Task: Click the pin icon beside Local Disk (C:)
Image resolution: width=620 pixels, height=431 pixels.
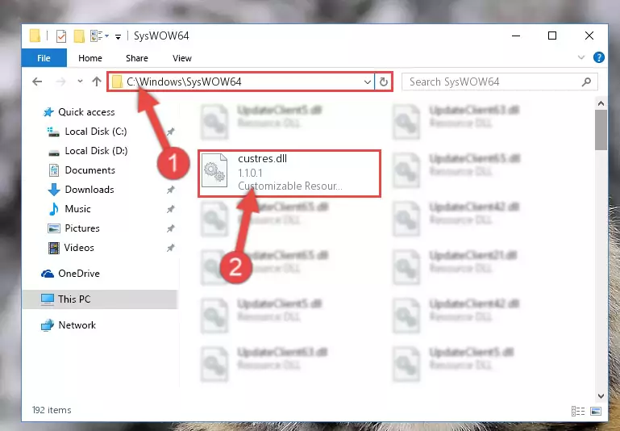Action: [x=170, y=132]
